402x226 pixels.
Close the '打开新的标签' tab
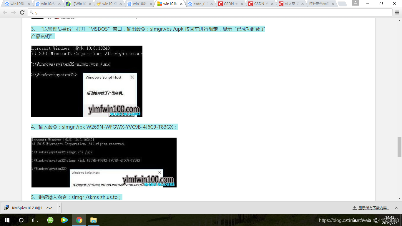pos(333,4)
